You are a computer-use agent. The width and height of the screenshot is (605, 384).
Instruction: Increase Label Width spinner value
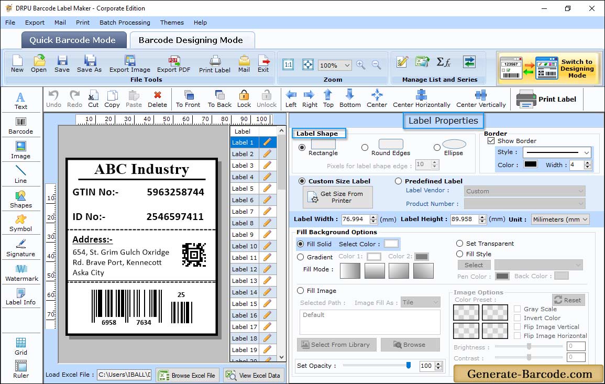click(373, 217)
